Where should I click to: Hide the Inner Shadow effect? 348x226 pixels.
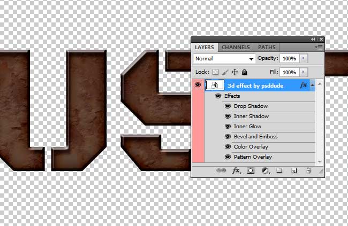pyautogui.click(x=228, y=116)
